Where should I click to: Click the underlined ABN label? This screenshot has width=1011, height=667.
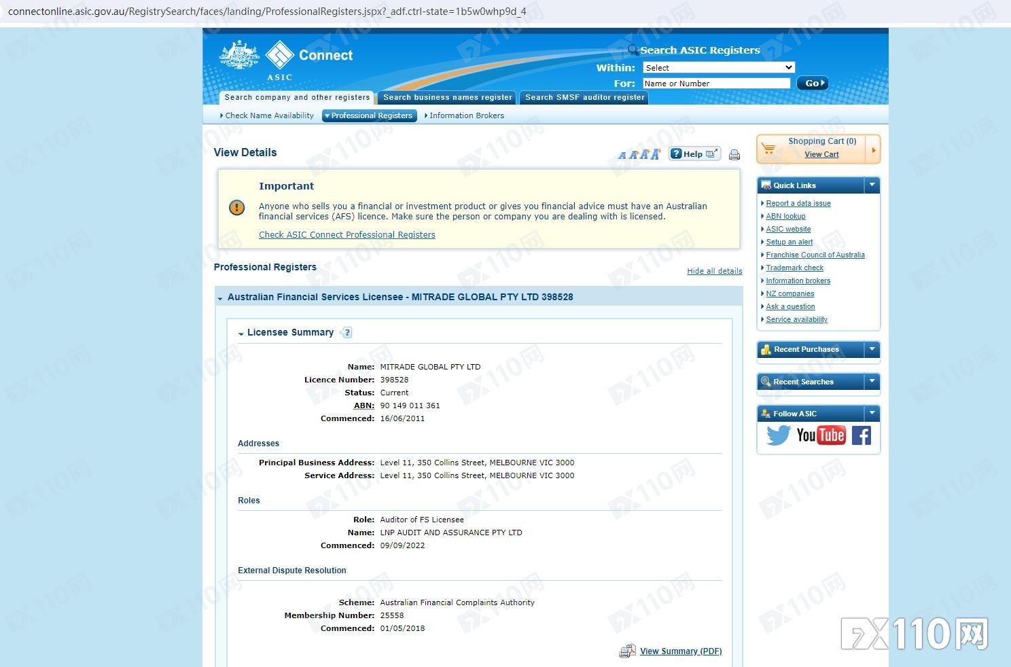pyautogui.click(x=363, y=405)
